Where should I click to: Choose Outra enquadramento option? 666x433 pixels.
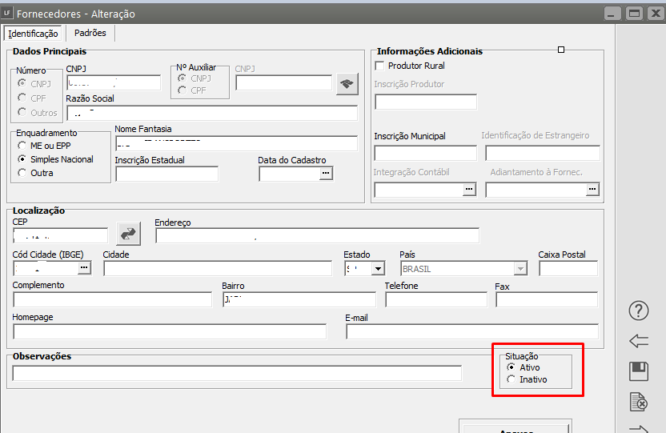coord(22,172)
